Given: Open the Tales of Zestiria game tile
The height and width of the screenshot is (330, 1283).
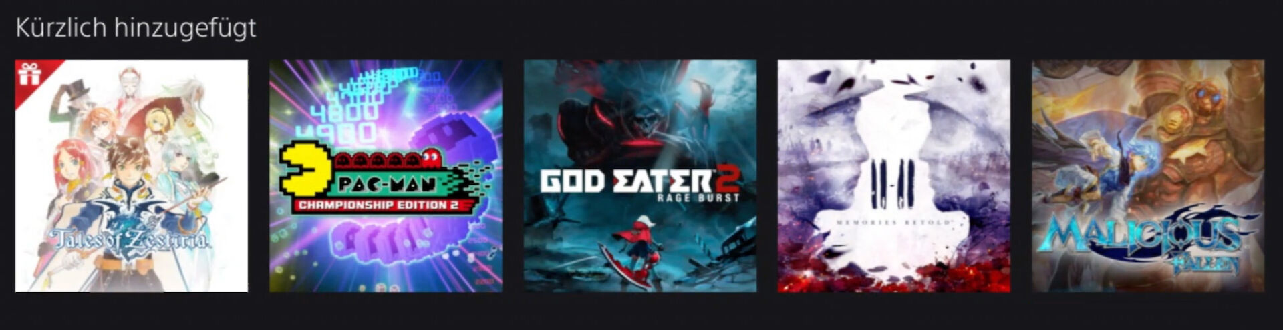Looking at the screenshot, I should (x=132, y=176).
